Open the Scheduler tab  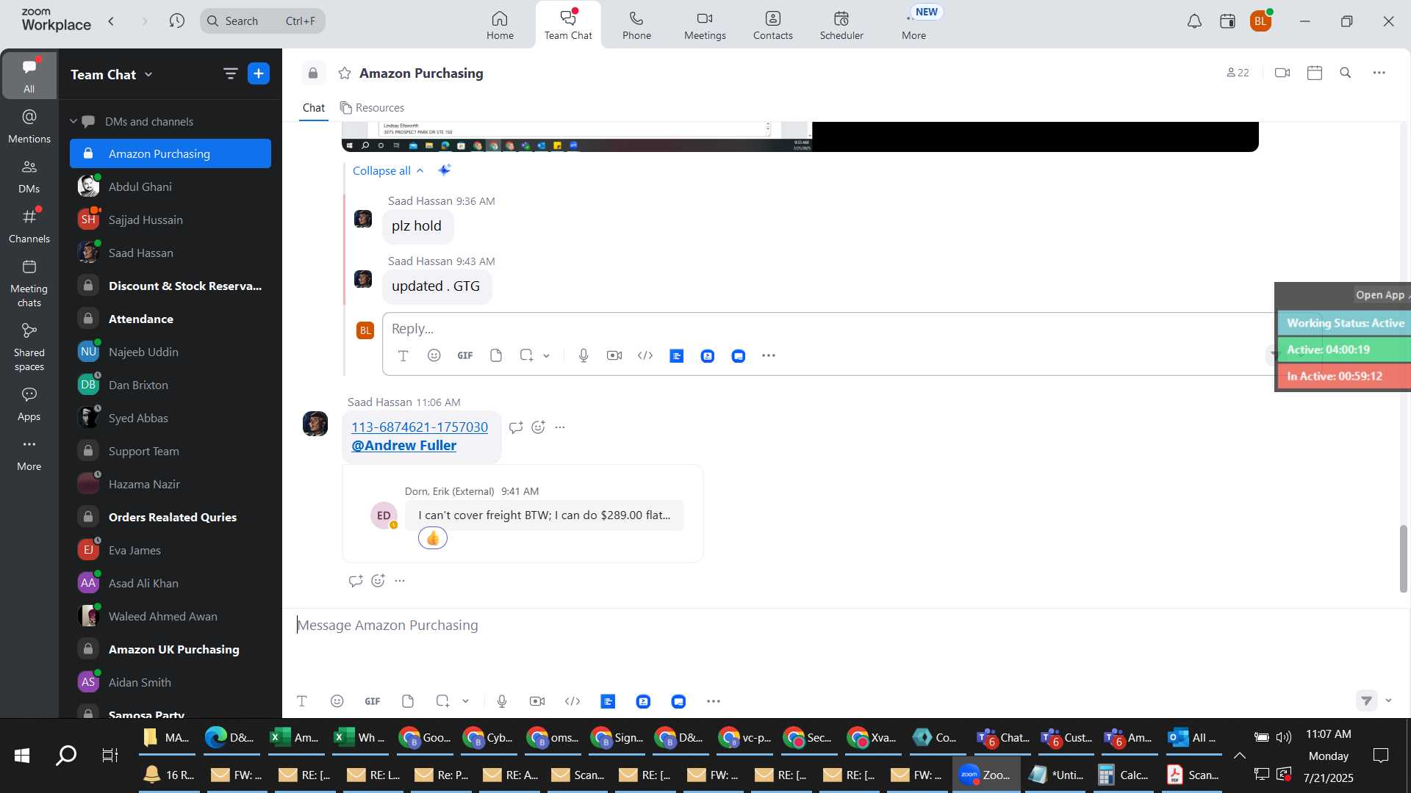[841, 25]
